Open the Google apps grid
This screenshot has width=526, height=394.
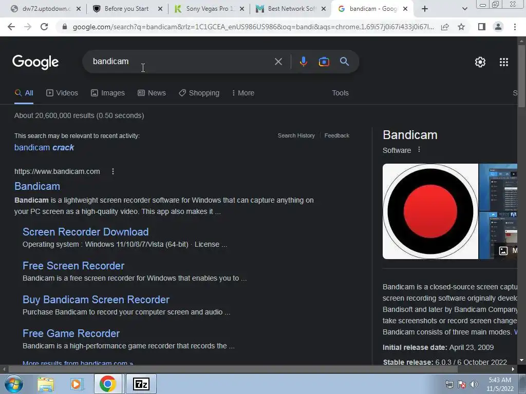tap(503, 62)
